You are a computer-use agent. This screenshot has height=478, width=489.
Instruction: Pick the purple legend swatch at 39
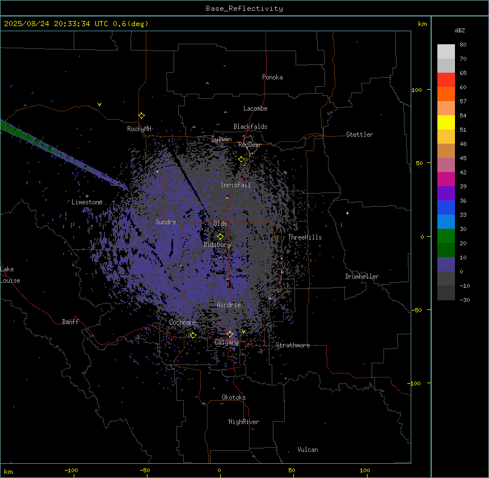coord(446,193)
